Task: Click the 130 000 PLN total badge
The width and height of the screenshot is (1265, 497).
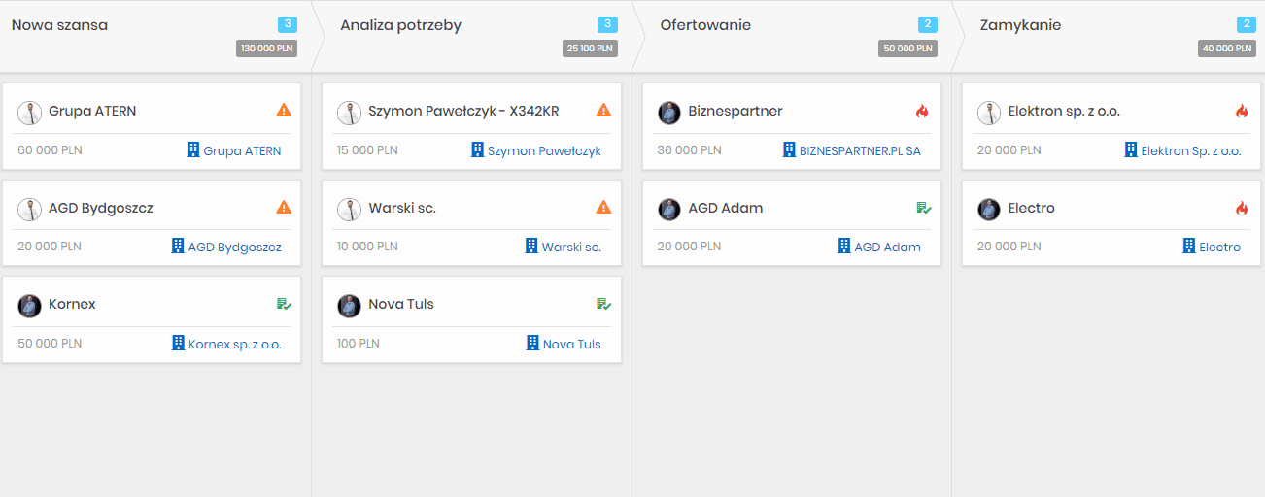Action: pos(266,48)
